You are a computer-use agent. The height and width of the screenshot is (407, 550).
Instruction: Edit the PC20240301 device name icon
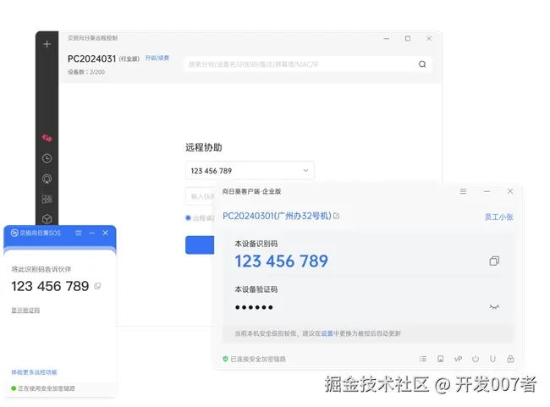tap(336, 216)
